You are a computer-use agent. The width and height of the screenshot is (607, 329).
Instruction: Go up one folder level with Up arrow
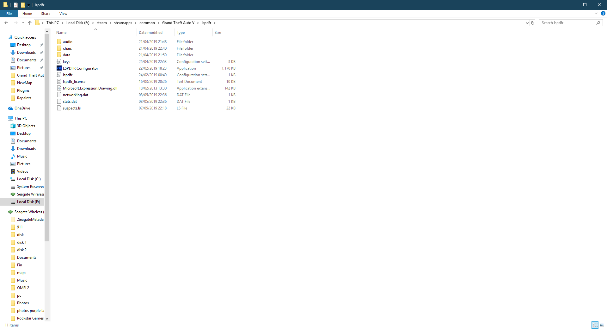click(x=30, y=23)
